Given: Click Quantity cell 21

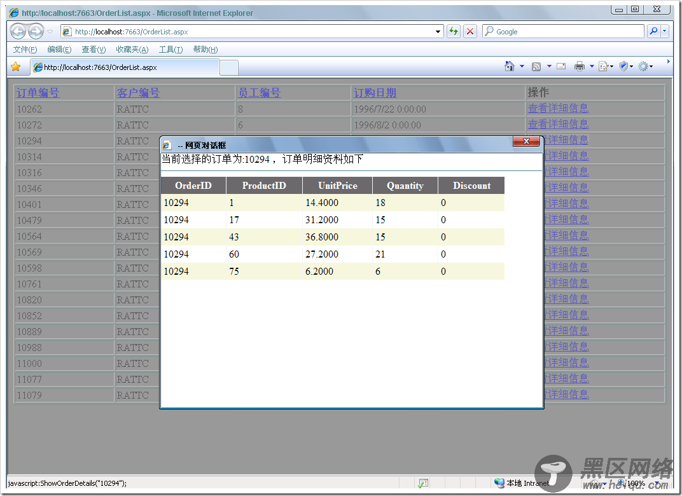Looking at the screenshot, I should [405, 254].
